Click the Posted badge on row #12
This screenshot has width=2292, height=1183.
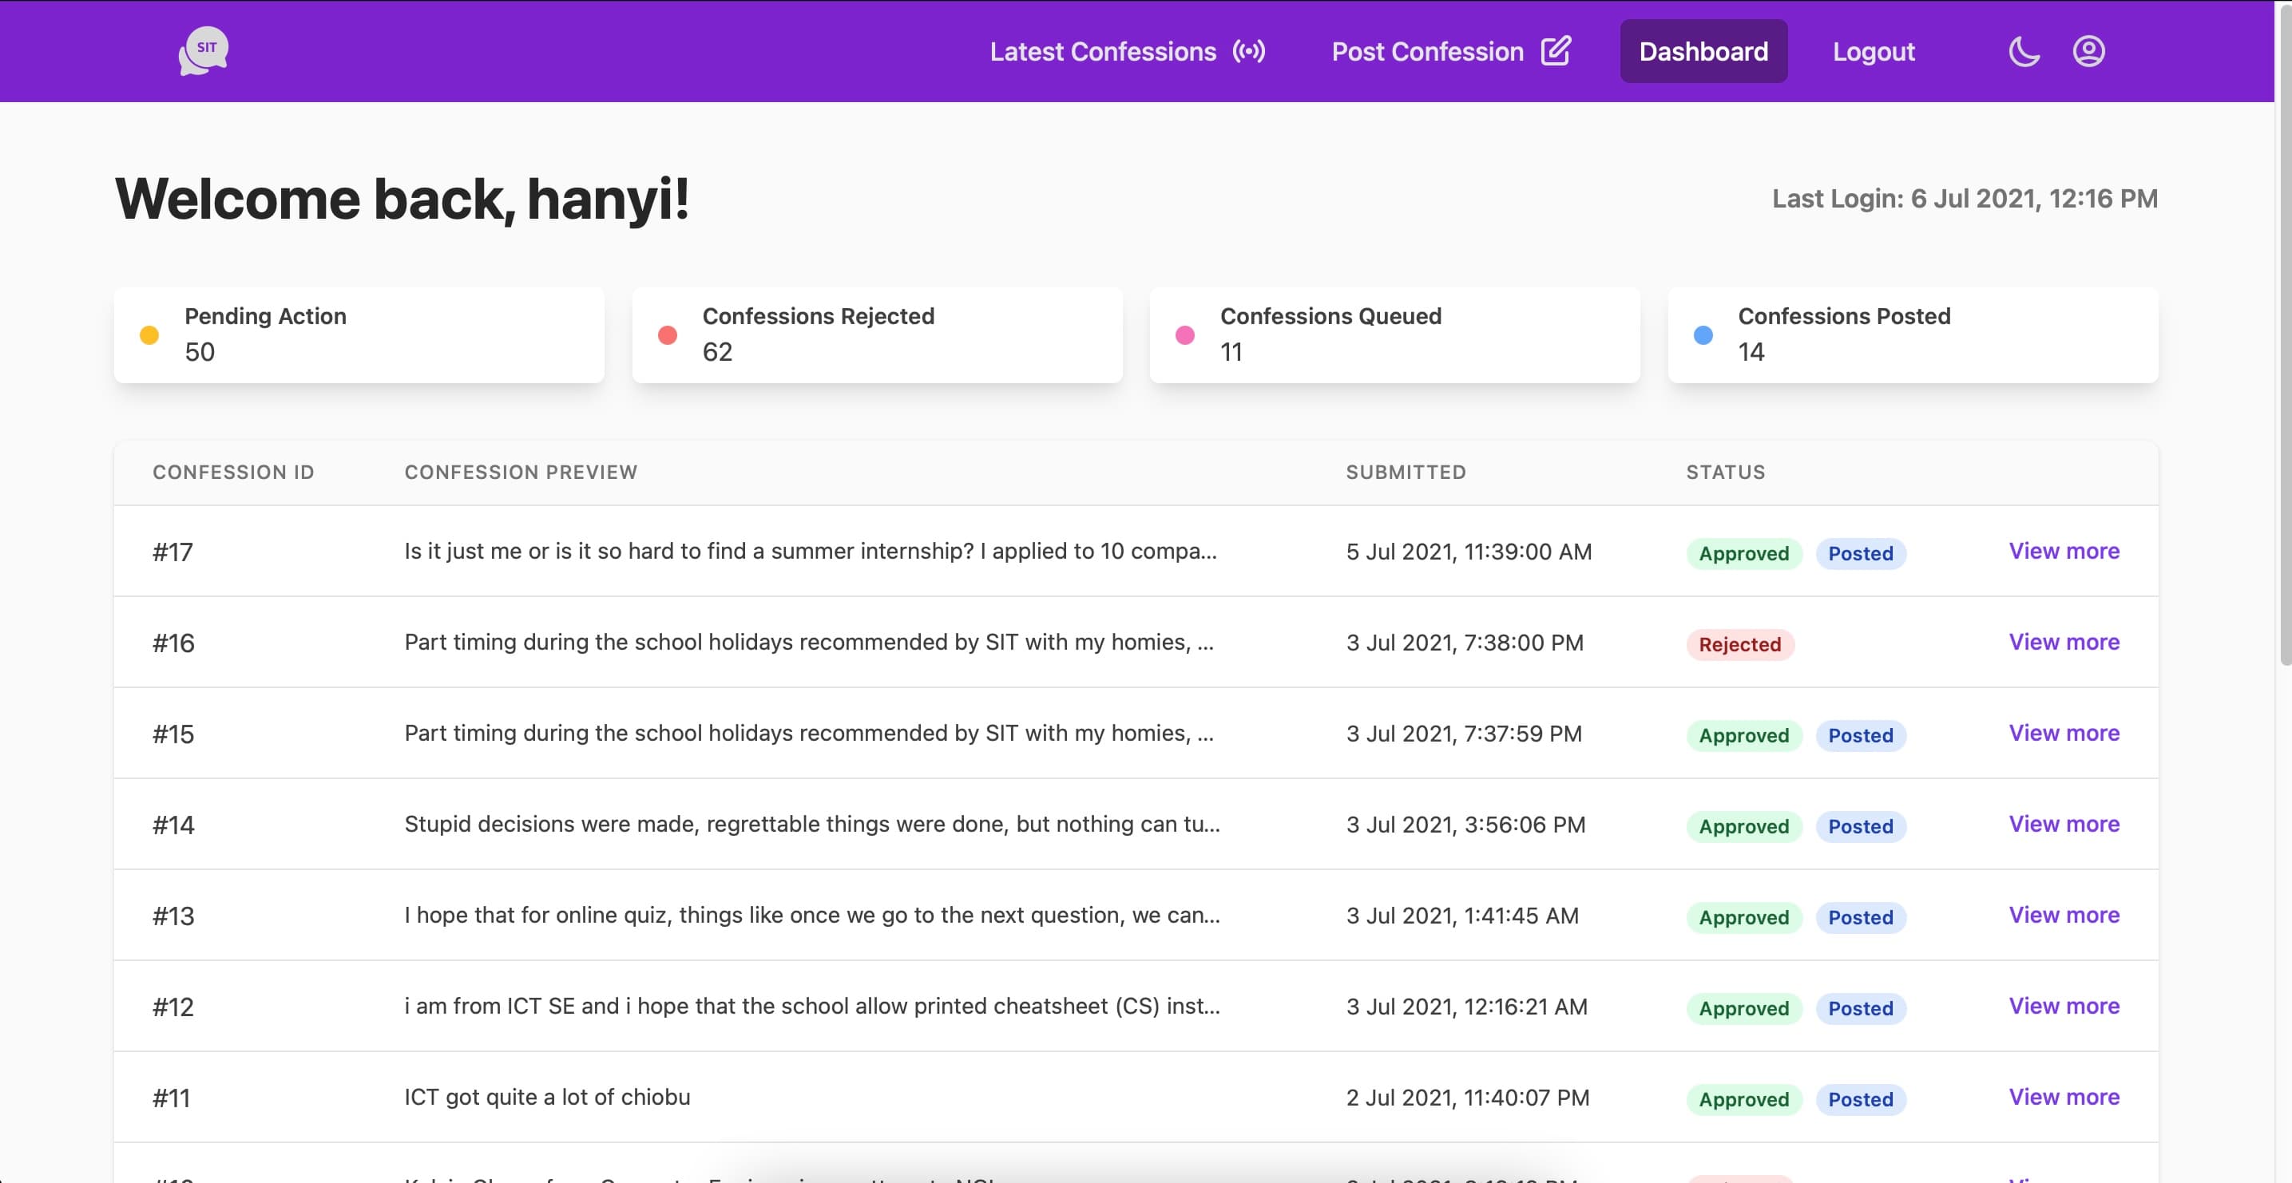1860,1009
